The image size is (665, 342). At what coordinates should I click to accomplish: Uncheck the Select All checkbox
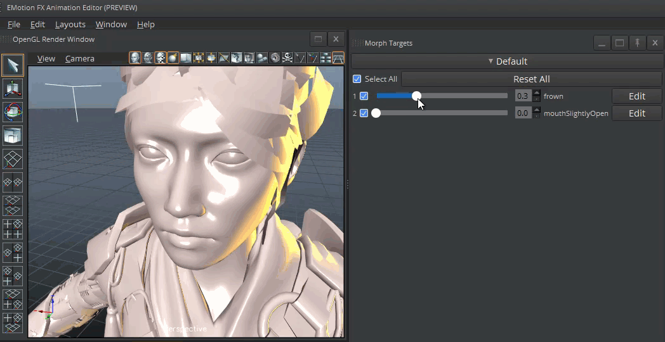[x=357, y=79]
